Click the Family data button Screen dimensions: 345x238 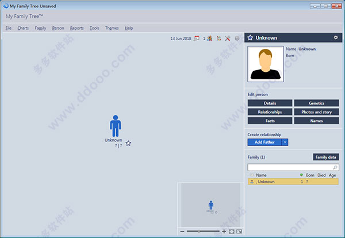pyautogui.click(x=325, y=157)
